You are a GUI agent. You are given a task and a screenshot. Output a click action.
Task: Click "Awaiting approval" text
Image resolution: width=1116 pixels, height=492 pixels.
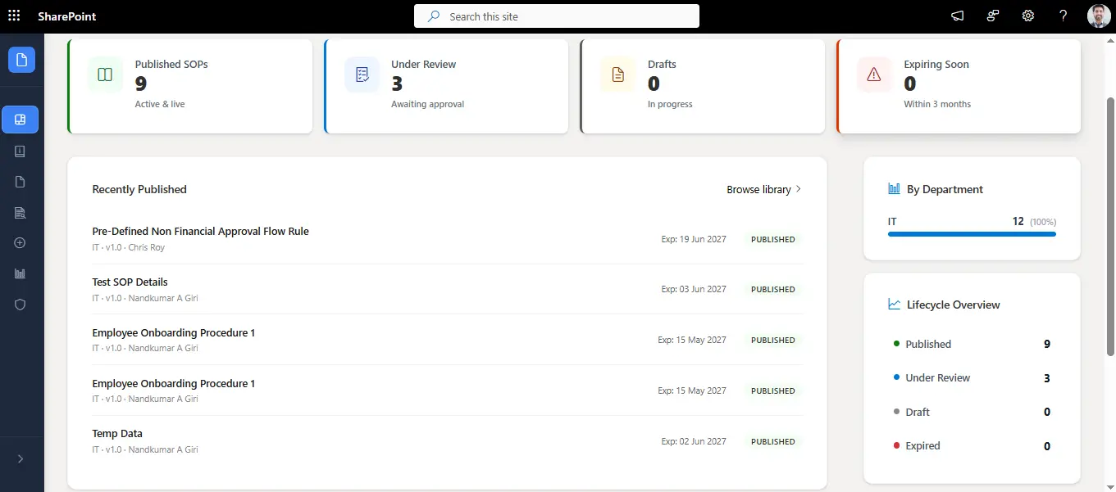(x=428, y=105)
